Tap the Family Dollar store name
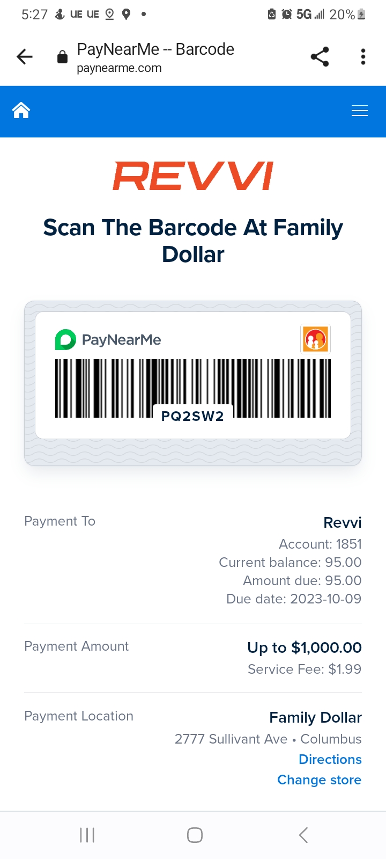This screenshot has width=386, height=859. point(315,717)
